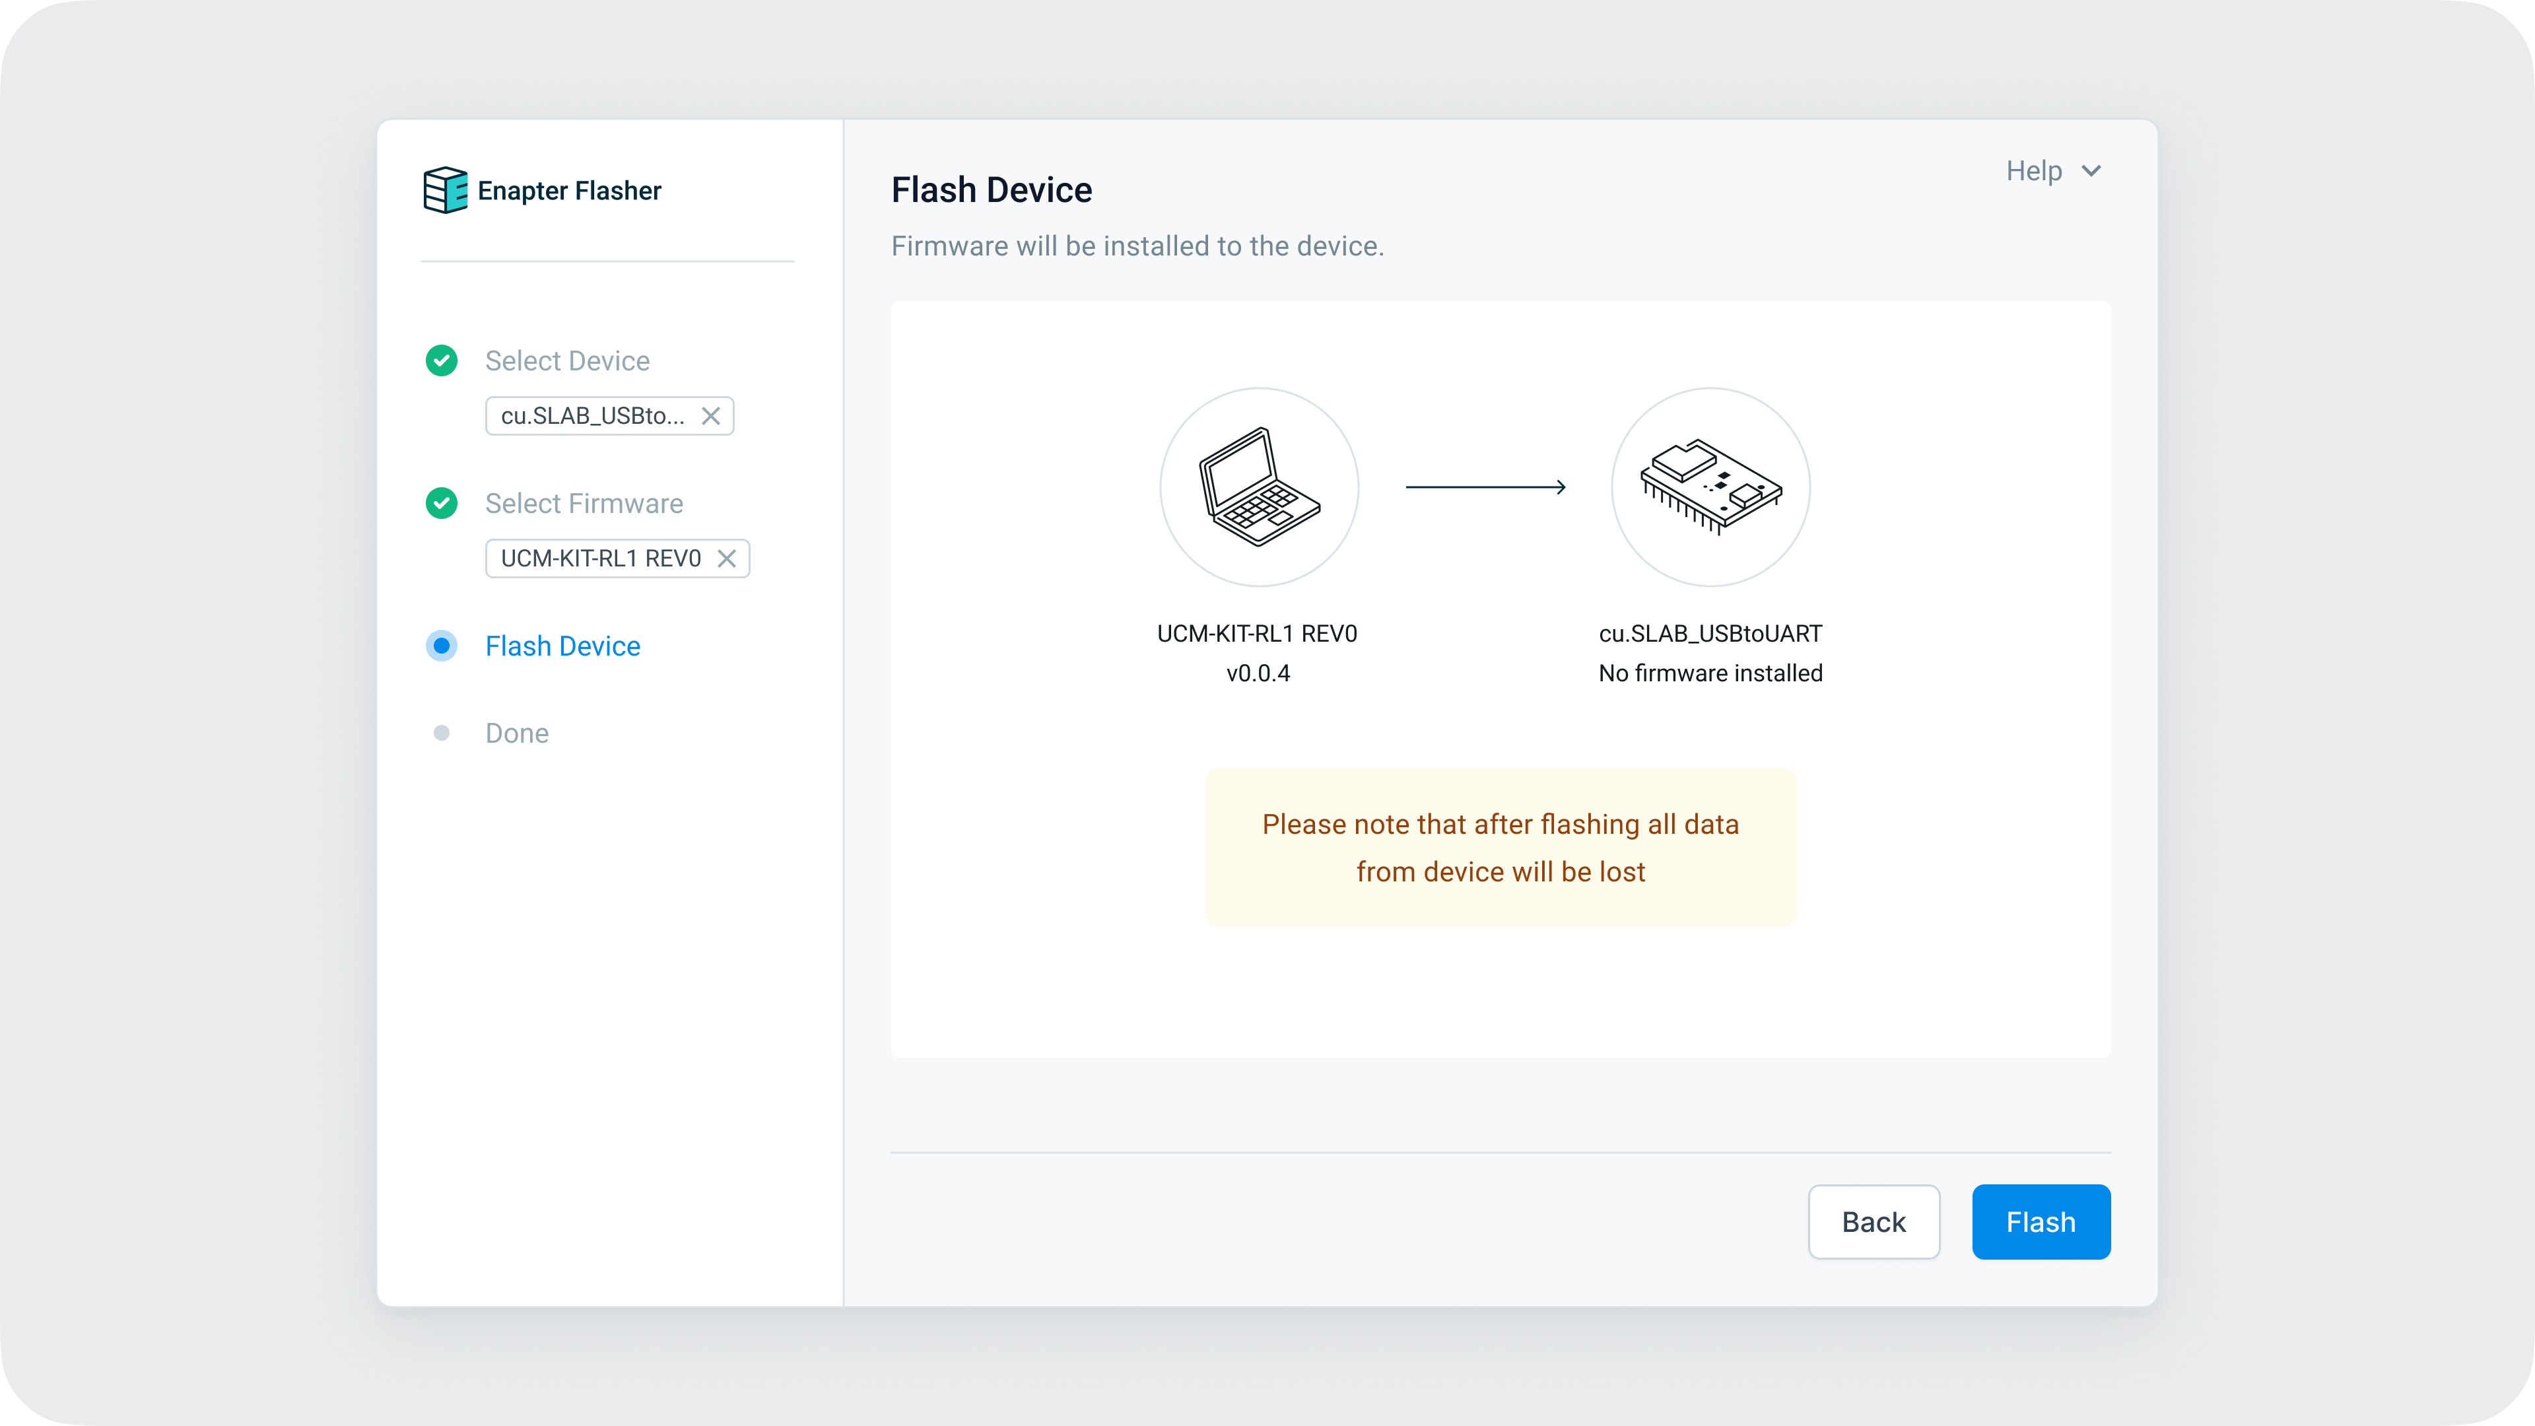Click the Done step gray dot
The width and height of the screenshot is (2535, 1426).
tap(442, 733)
